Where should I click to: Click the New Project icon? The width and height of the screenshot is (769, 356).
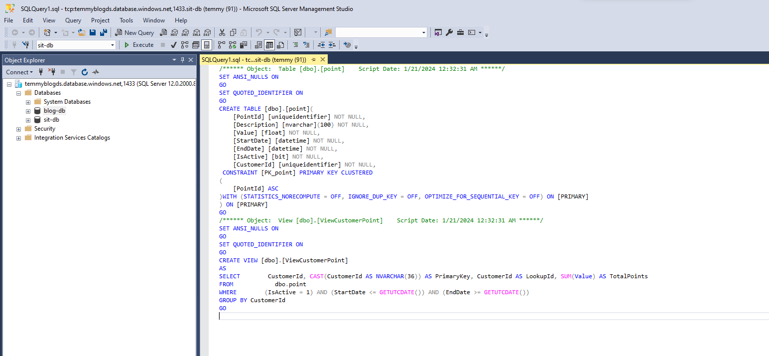click(x=47, y=32)
